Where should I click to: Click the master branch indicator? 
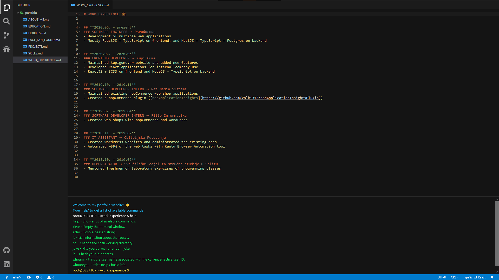point(13,277)
